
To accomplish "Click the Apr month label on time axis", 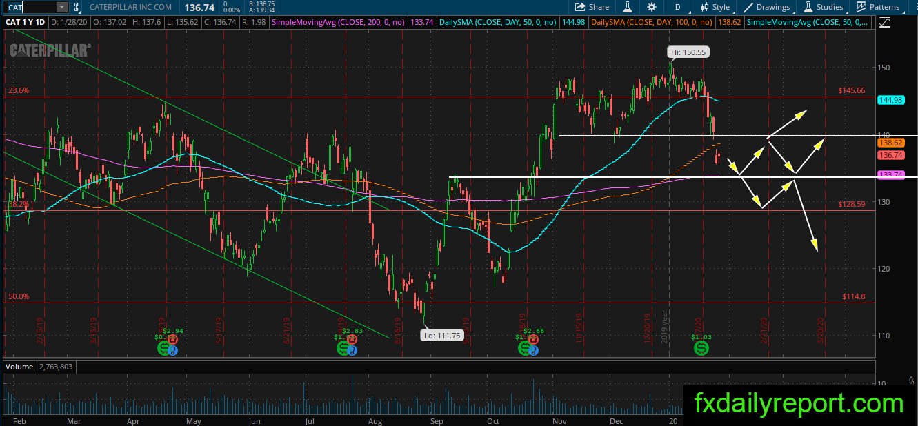I will pyautogui.click(x=134, y=420).
